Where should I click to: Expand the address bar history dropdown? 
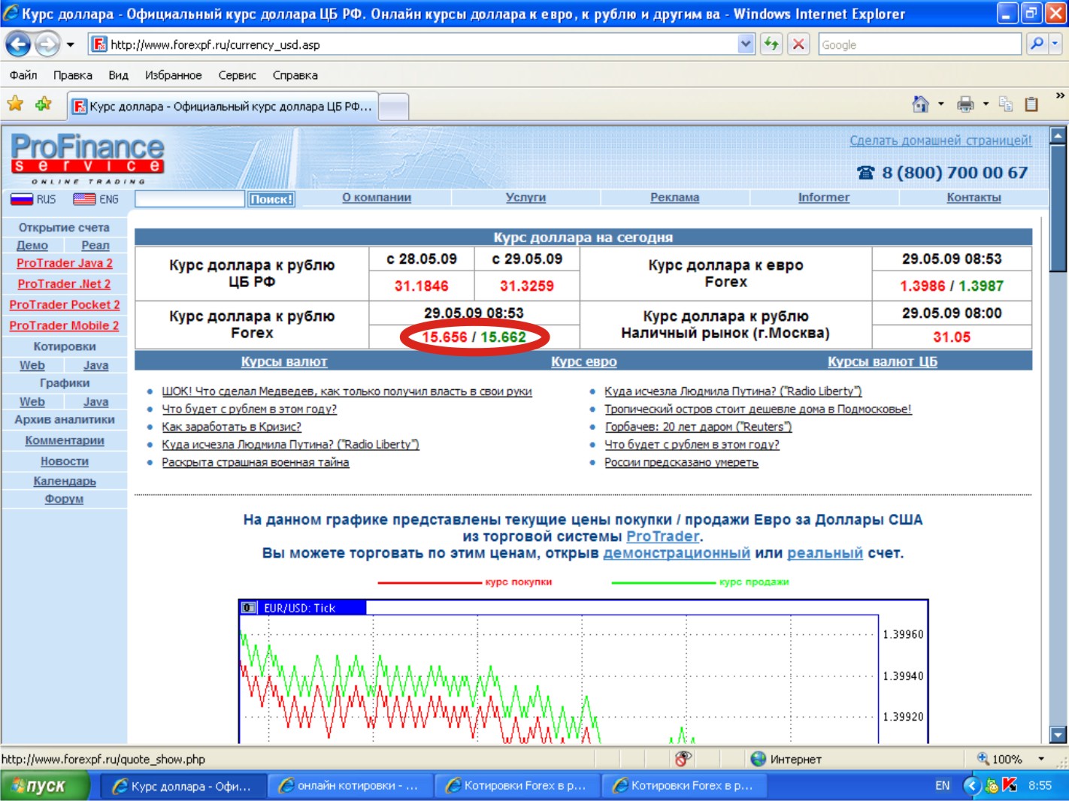745,44
